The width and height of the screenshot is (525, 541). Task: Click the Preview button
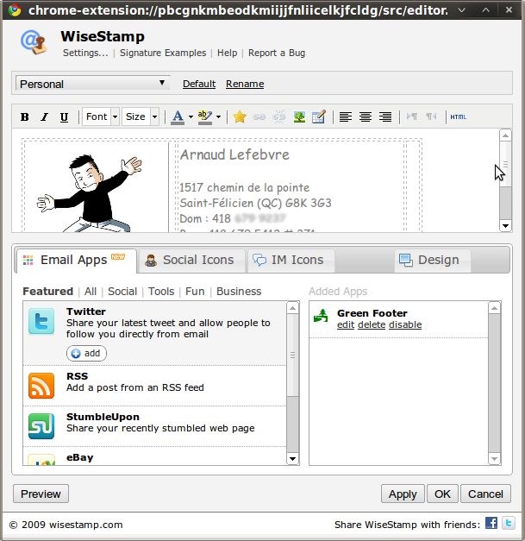[x=41, y=494]
